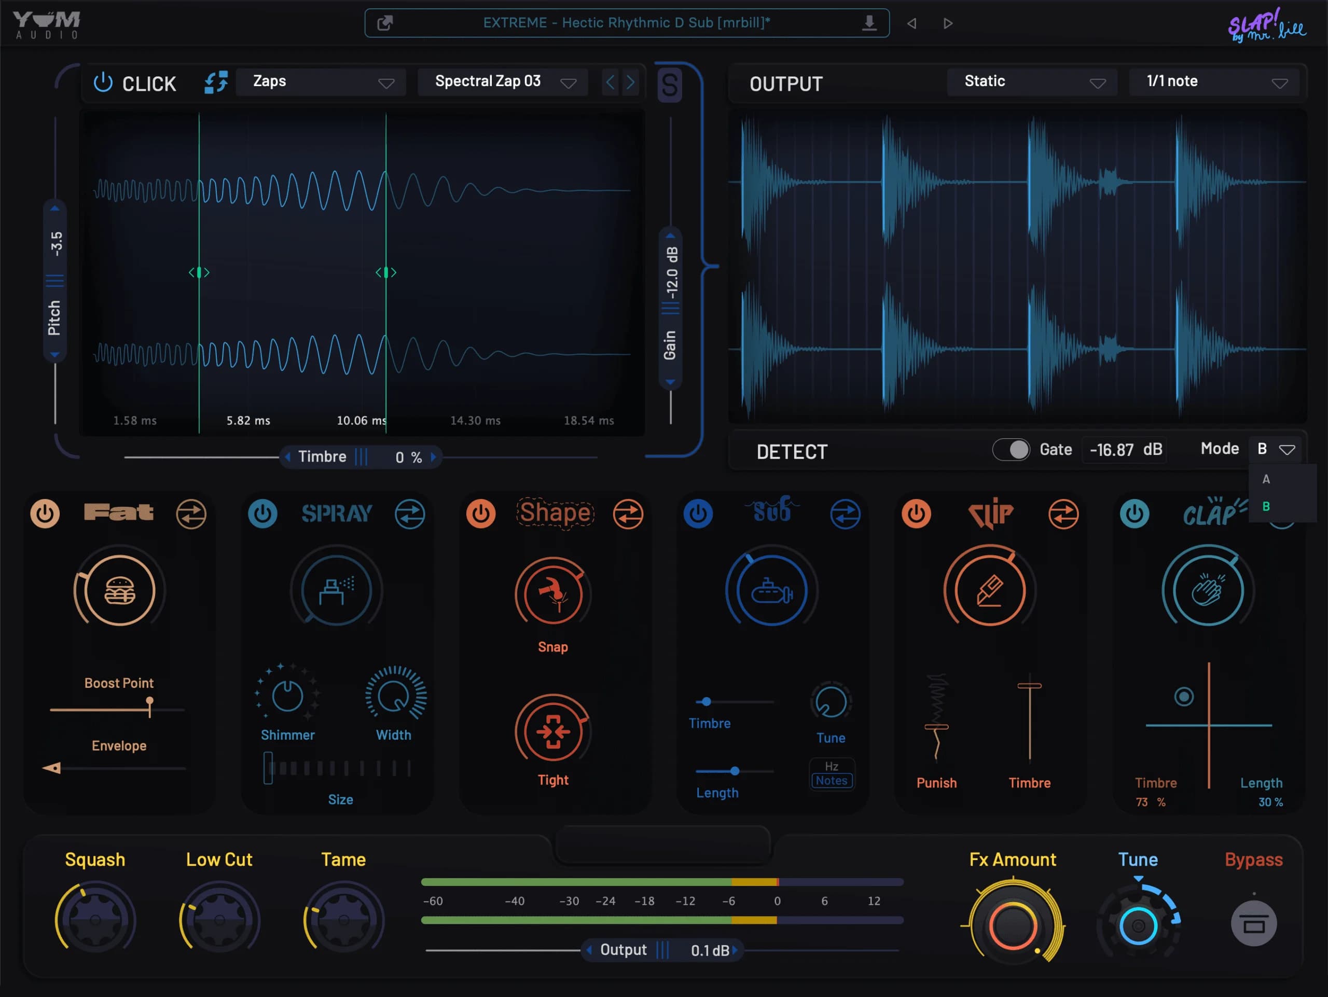Viewport: 1328px width, 997px height.
Task: Select option A in Mode menu
Action: tap(1266, 480)
